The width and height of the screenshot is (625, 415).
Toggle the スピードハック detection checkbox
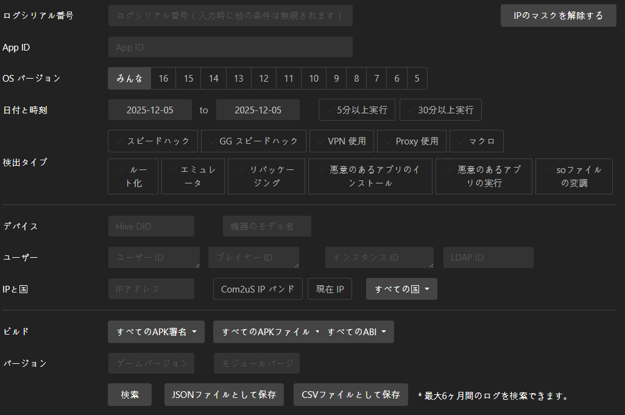click(153, 141)
